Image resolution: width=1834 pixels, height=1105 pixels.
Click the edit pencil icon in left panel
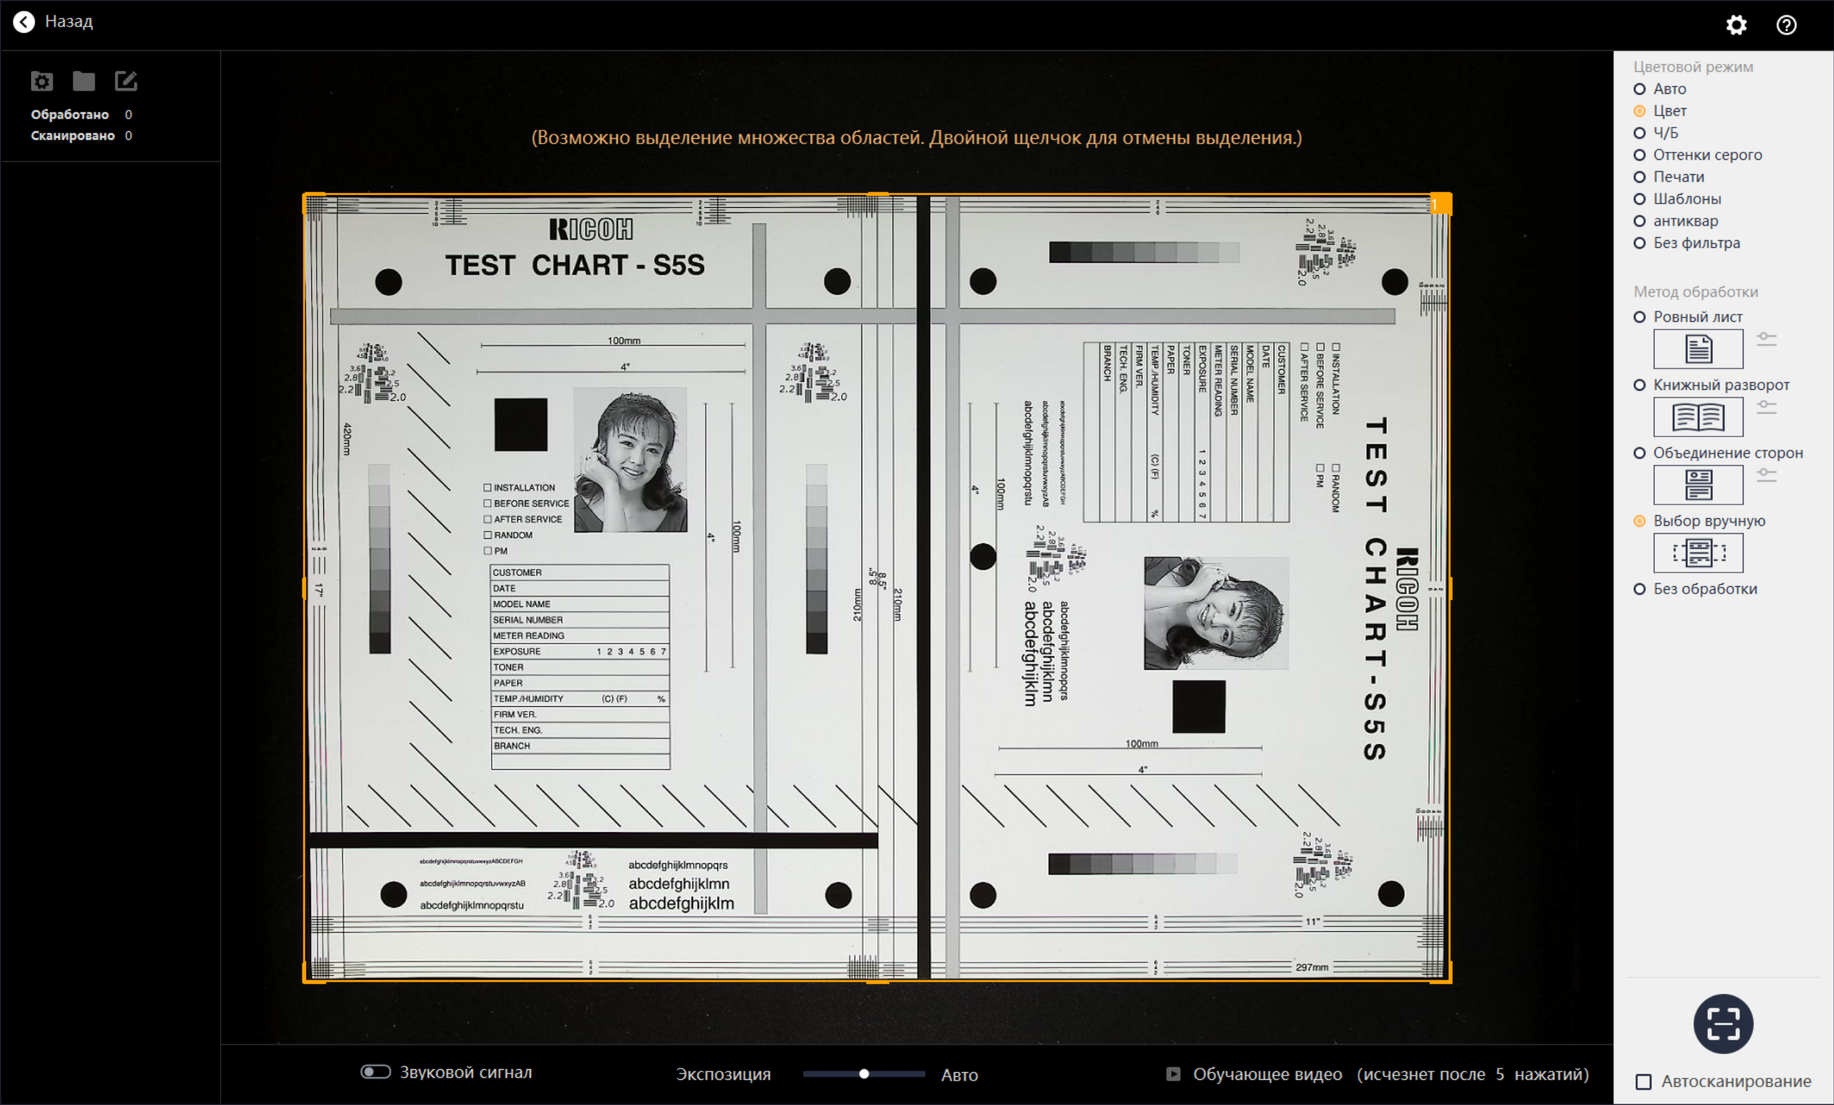[x=126, y=81]
